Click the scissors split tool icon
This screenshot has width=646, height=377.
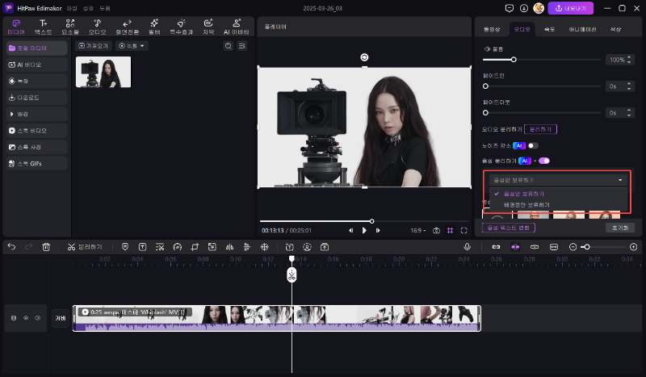(x=71, y=246)
